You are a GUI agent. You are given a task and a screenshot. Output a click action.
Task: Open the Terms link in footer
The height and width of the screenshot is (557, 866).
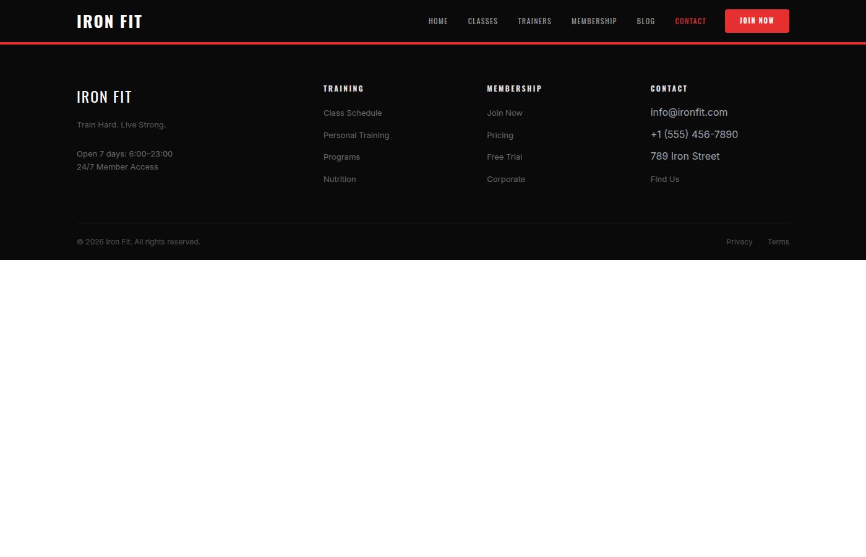coord(778,242)
